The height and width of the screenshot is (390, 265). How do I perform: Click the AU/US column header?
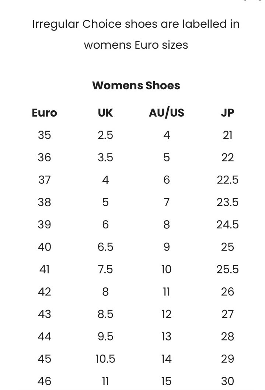pyautogui.click(x=166, y=113)
